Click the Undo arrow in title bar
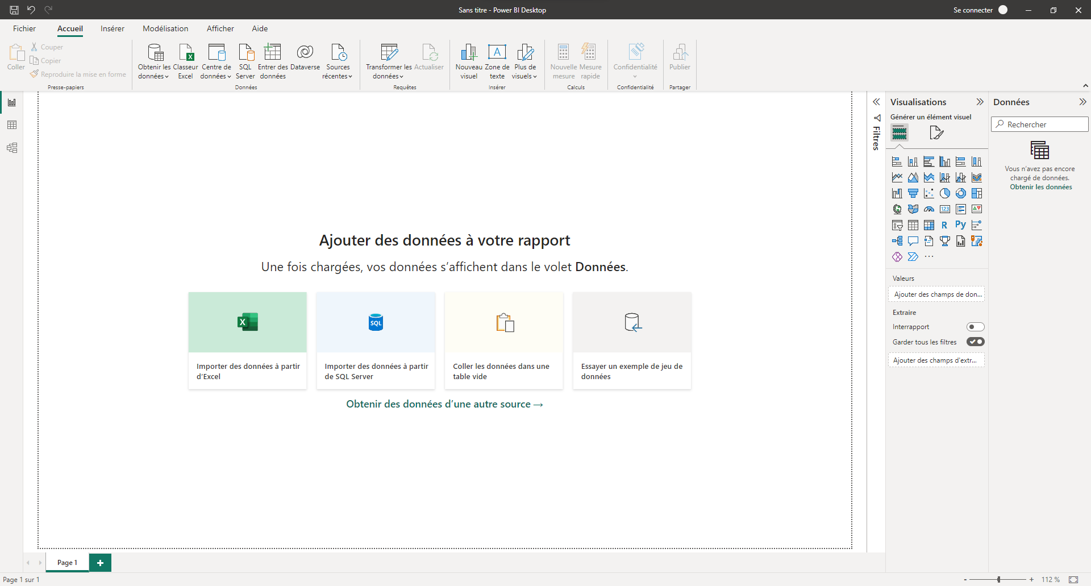1091x586 pixels. [31, 10]
